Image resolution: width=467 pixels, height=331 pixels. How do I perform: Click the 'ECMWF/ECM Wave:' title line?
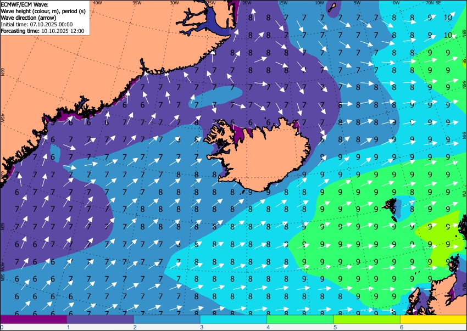click(x=24, y=4)
